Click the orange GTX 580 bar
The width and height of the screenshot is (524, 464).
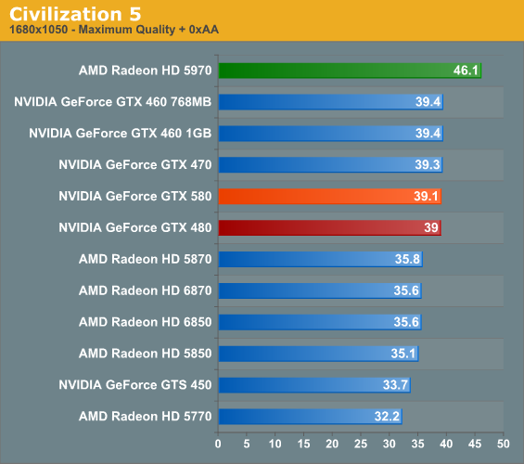330,196
